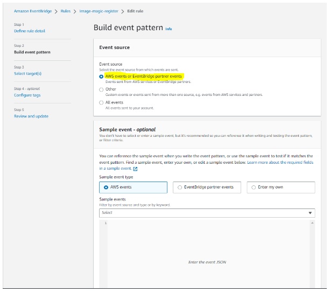Click the external link icon after sample event

pyautogui.click(x=135, y=169)
